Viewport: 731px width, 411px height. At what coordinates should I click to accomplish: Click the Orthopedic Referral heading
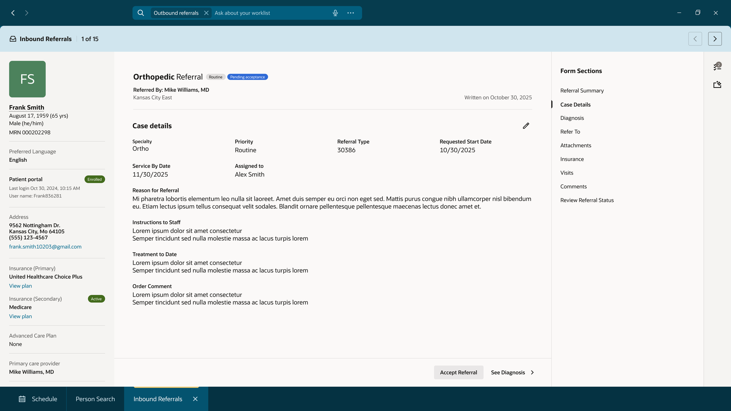168,77
